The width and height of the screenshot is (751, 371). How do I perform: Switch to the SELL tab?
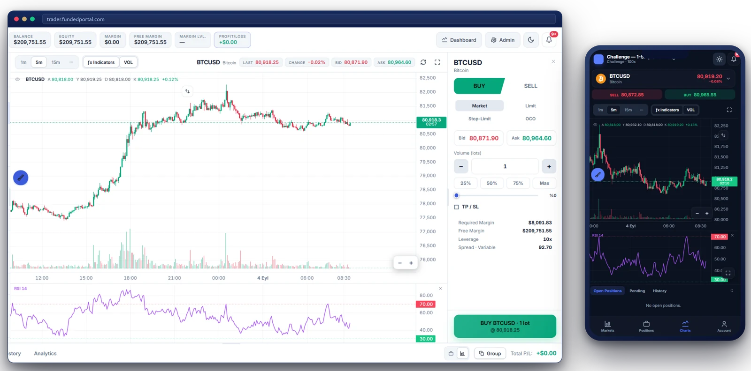(530, 86)
